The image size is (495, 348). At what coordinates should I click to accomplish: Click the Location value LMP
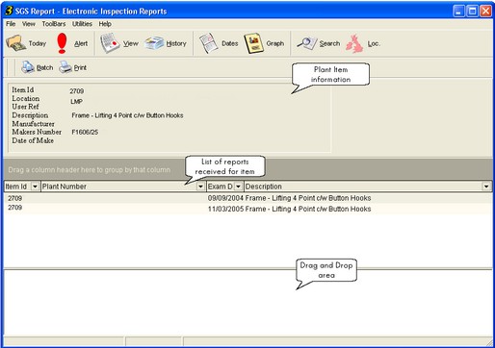click(77, 102)
